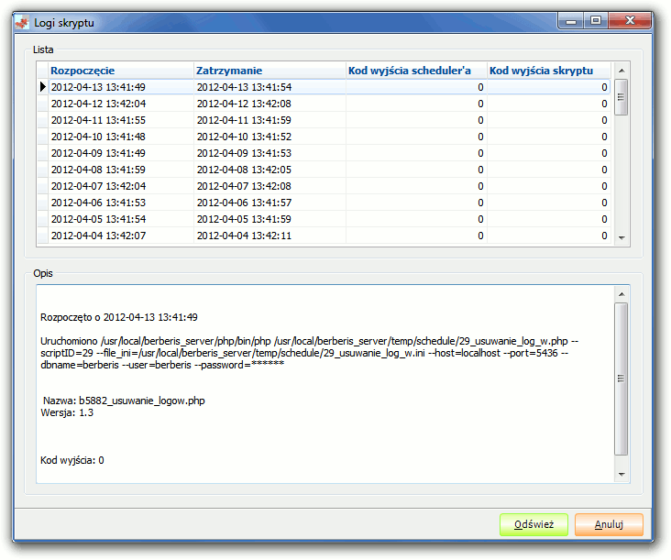This screenshot has width=671, height=560.
Task: Sort by Rozpoczęcie column header
Action: tap(120, 71)
